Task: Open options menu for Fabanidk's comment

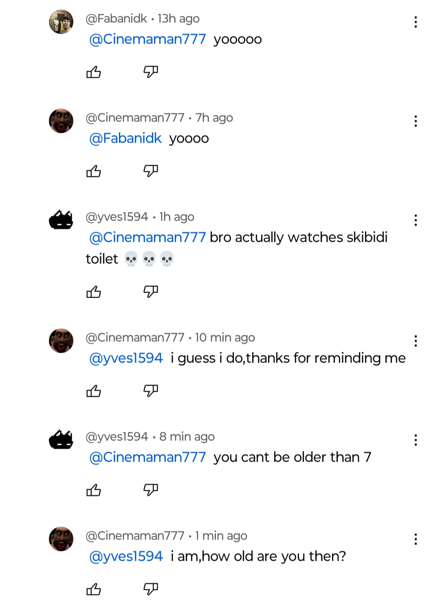Action: (416, 22)
